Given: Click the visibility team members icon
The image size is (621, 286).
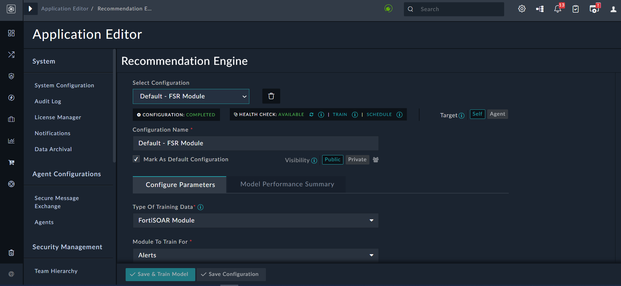Looking at the screenshot, I should pyautogui.click(x=376, y=160).
